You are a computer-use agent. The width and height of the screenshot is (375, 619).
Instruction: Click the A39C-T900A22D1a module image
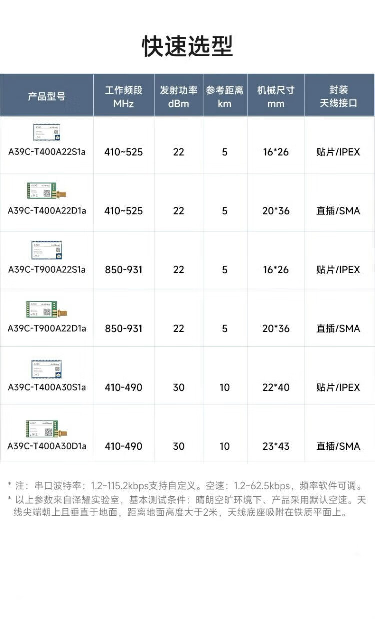pyautogui.click(x=47, y=309)
